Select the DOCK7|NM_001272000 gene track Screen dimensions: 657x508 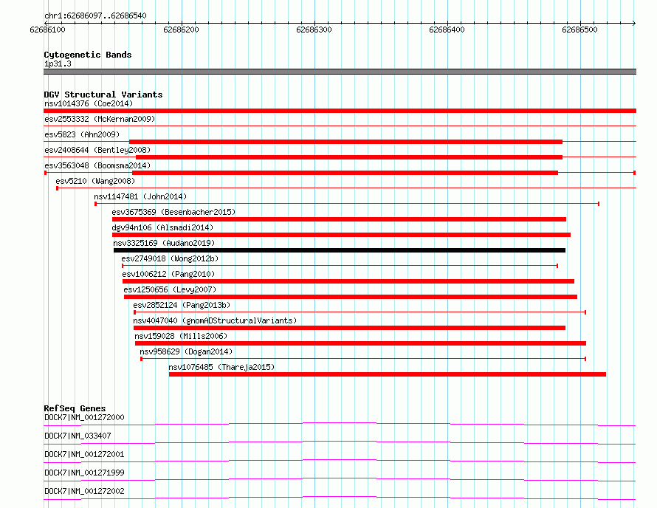340,425
